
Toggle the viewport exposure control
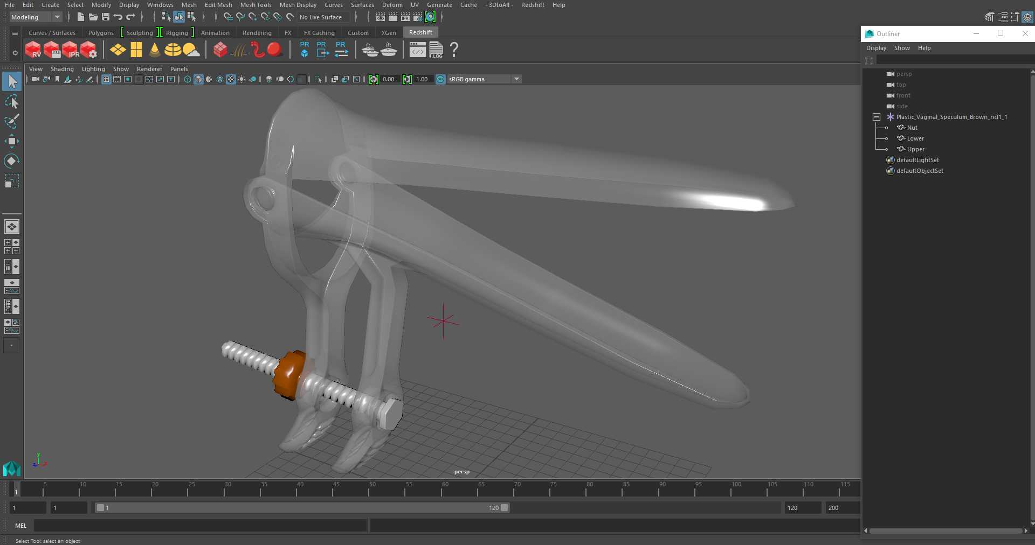point(374,79)
